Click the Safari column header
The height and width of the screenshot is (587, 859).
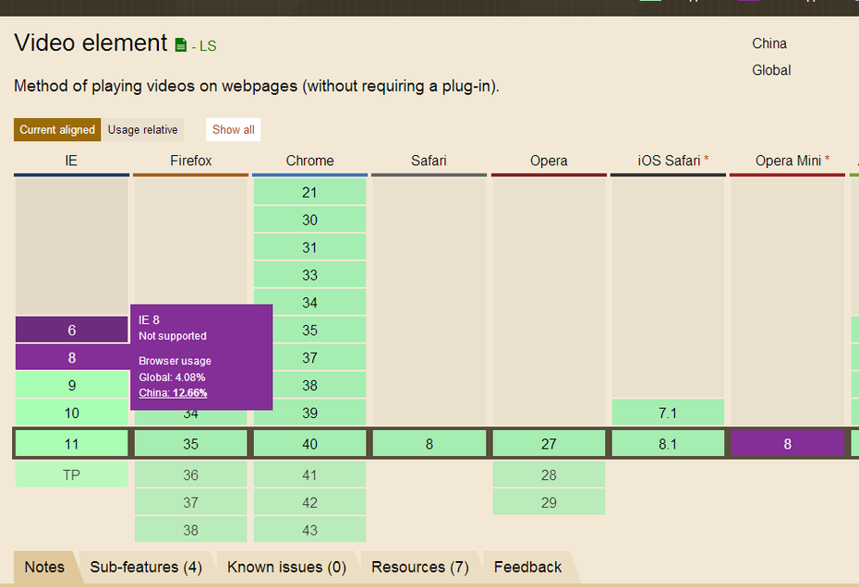pos(429,161)
